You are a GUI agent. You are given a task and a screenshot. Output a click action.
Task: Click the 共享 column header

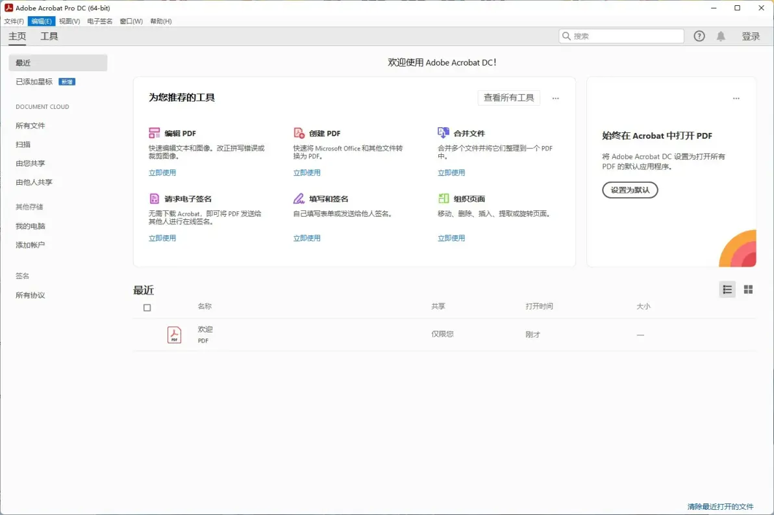[438, 306]
